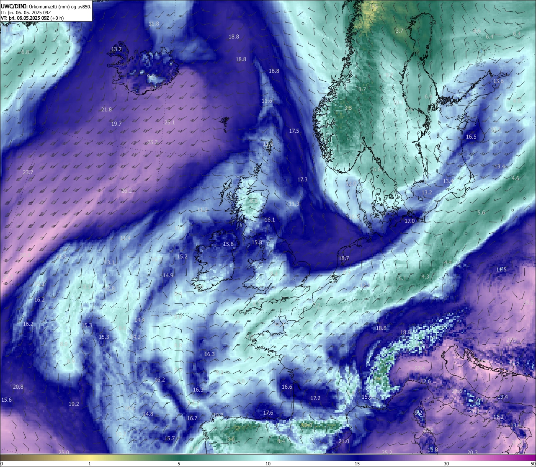Click the 16.1 value east of Scotland

pyautogui.click(x=270, y=220)
